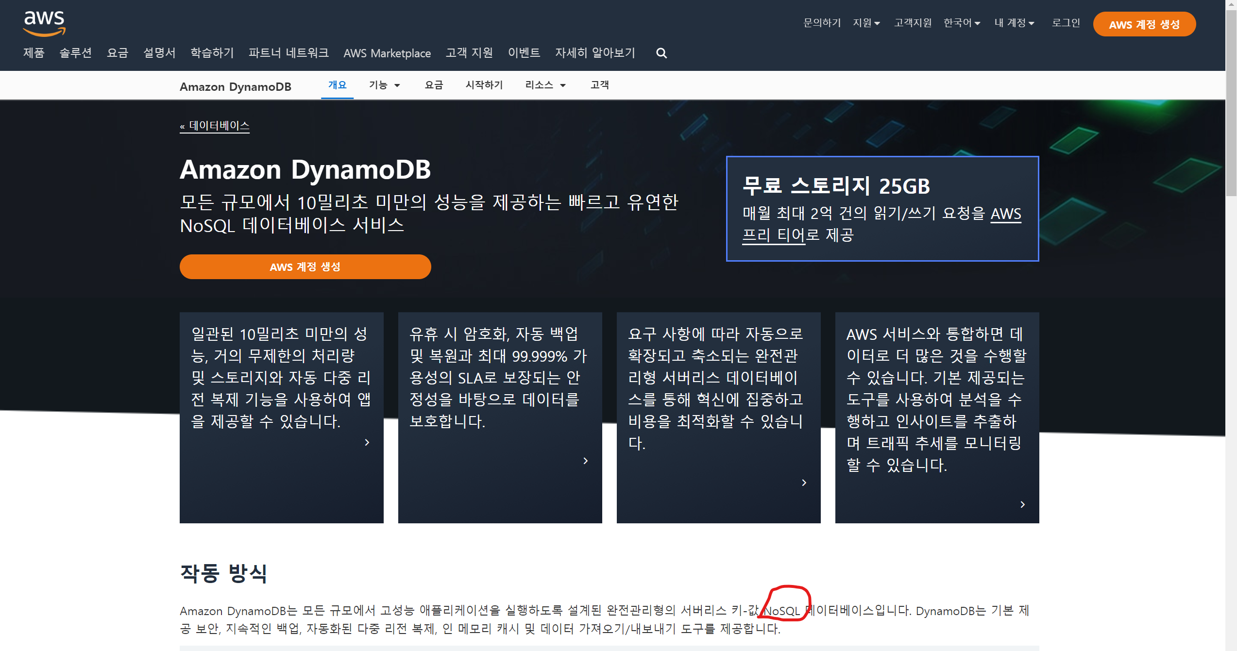
Task: Click arrow on 서버리스 데이터베이스 card
Action: tap(804, 483)
